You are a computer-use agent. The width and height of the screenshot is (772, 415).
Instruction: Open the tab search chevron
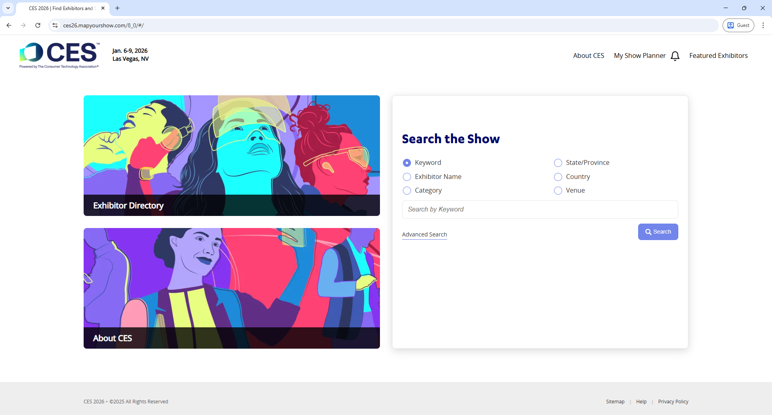pyautogui.click(x=8, y=8)
